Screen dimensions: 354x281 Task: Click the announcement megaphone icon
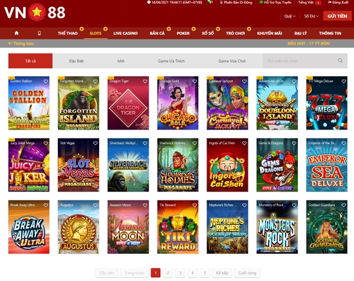point(10,43)
